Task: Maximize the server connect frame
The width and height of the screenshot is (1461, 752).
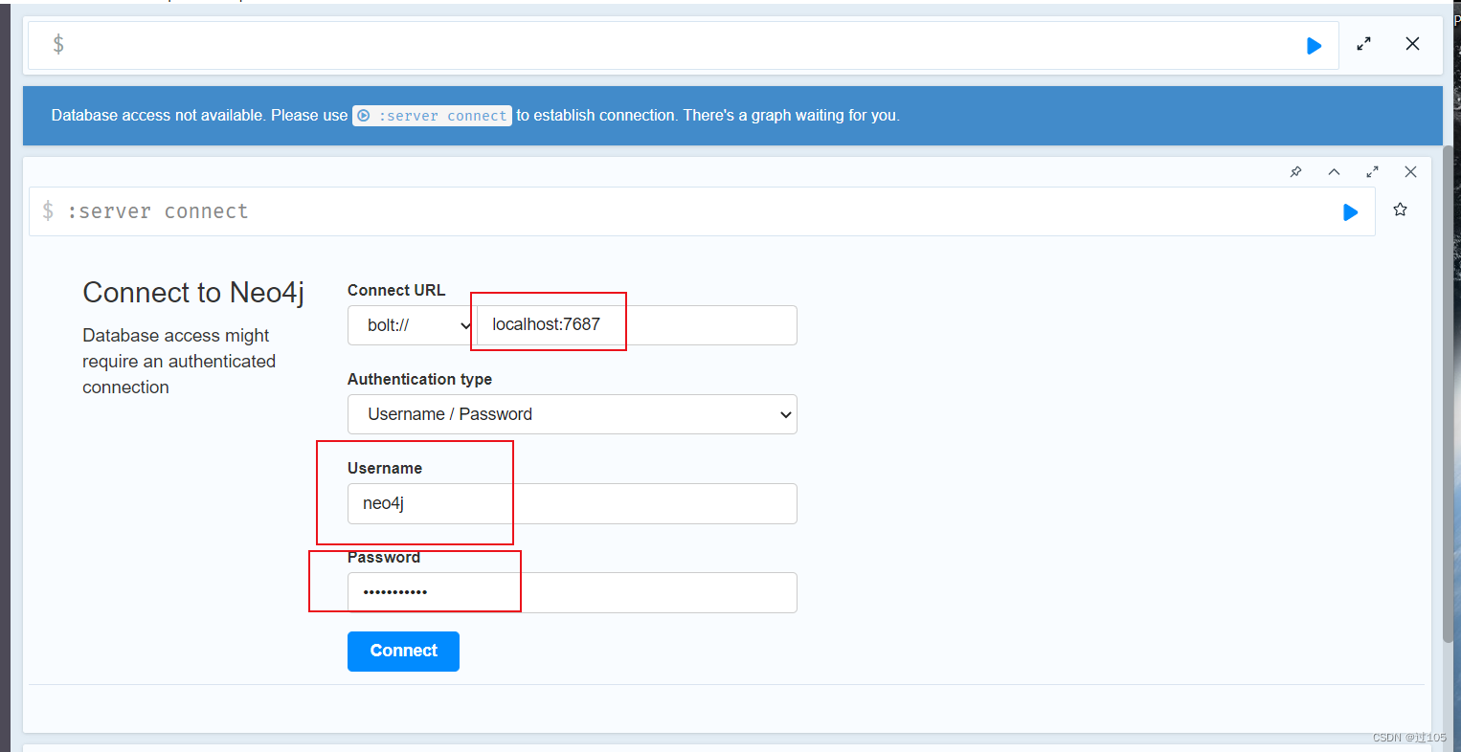Action: tap(1372, 172)
